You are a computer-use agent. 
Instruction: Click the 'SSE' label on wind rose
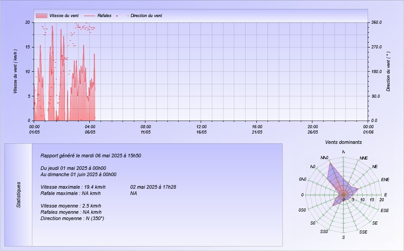(x=363, y=232)
